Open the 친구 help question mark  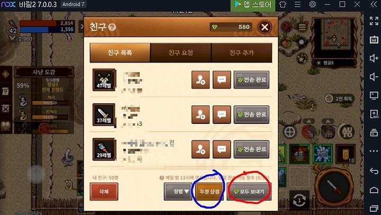tap(112, 27)
